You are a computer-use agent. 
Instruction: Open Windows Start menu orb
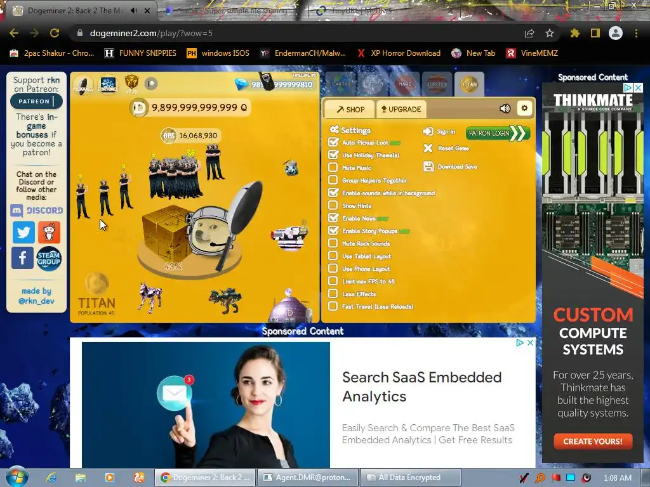pos(17,477)
